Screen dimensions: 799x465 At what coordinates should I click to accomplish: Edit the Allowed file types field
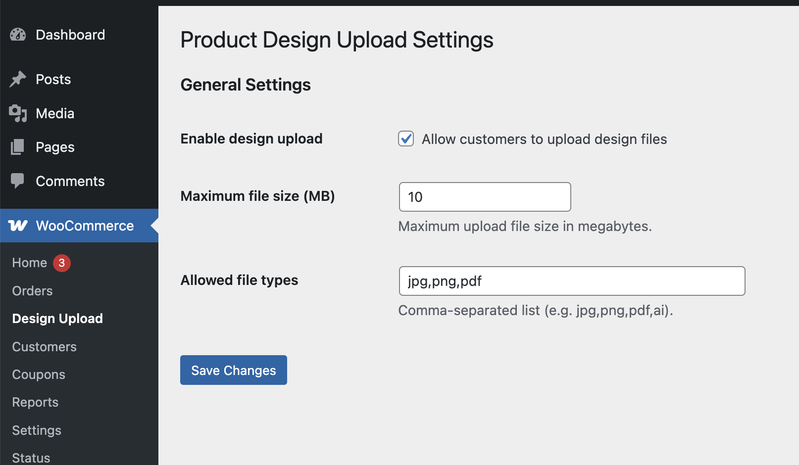click(571, 281)
